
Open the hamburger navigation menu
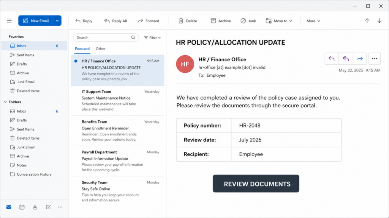coord(9,21)
